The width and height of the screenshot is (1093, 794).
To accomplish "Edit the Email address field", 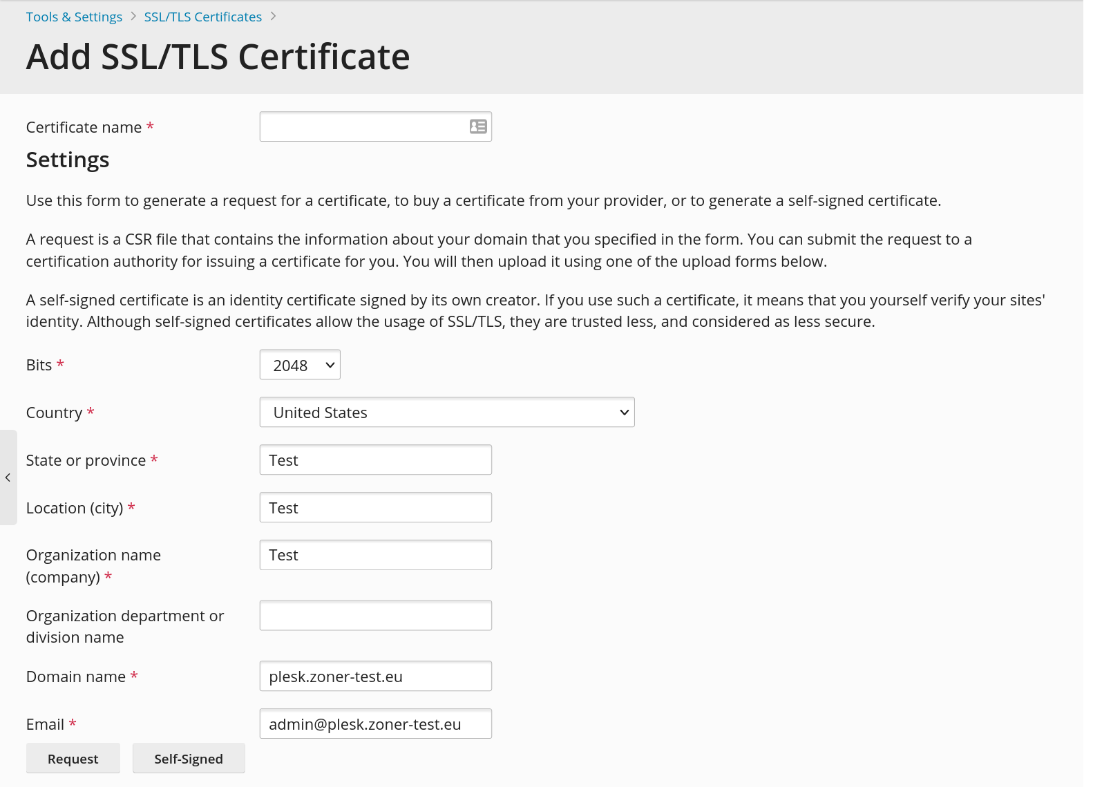I will pyautogui.click(x=375, y=724).
